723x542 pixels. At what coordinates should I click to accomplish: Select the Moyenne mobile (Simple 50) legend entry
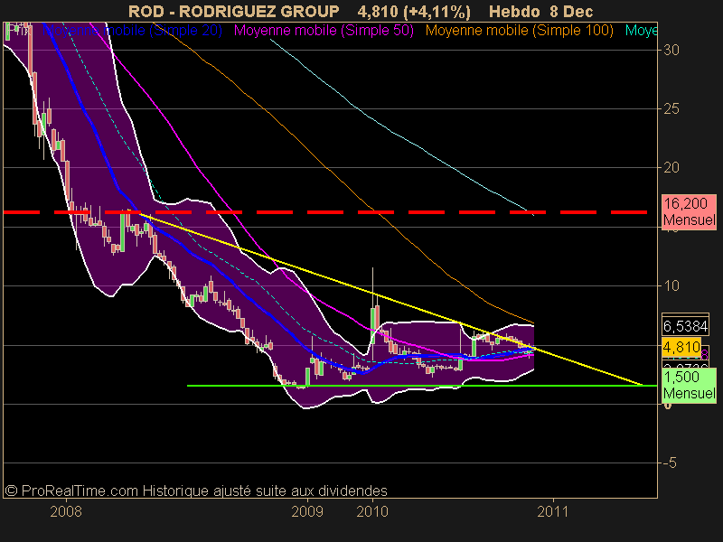(324, 31)
